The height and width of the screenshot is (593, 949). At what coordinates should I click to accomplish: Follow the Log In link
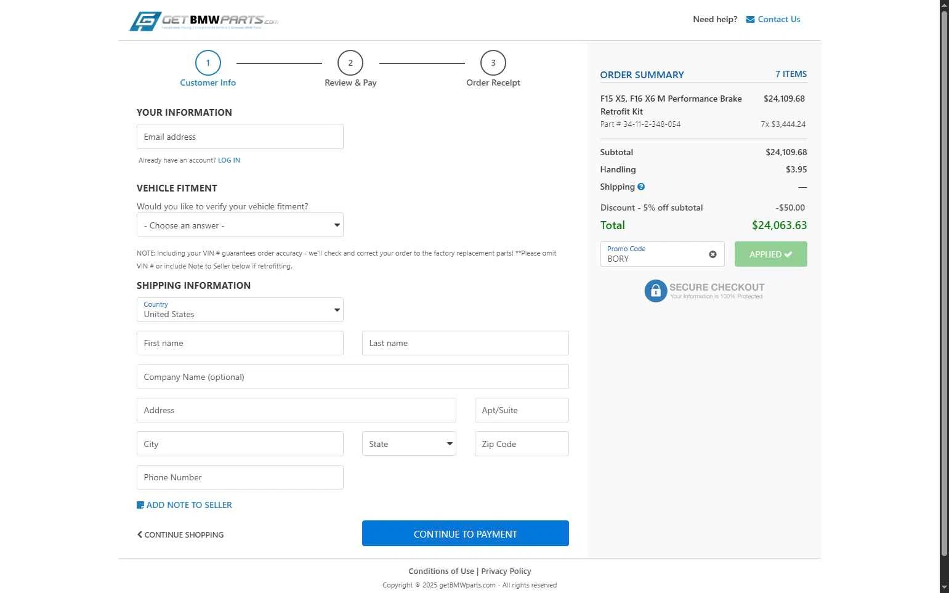[229, 160]
